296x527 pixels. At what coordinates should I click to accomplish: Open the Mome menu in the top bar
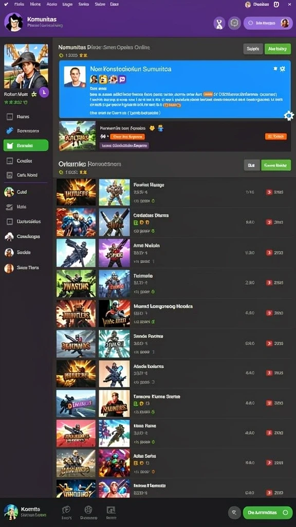pyautogui.click(x=35, y=4)
